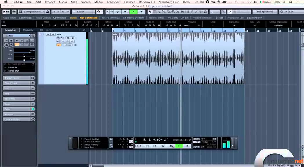Click Go to Next Marker in top toolbar
Image resolution: width=304 pixels, height=167 pixels.
pyautogui.click(x=112, y=12)
